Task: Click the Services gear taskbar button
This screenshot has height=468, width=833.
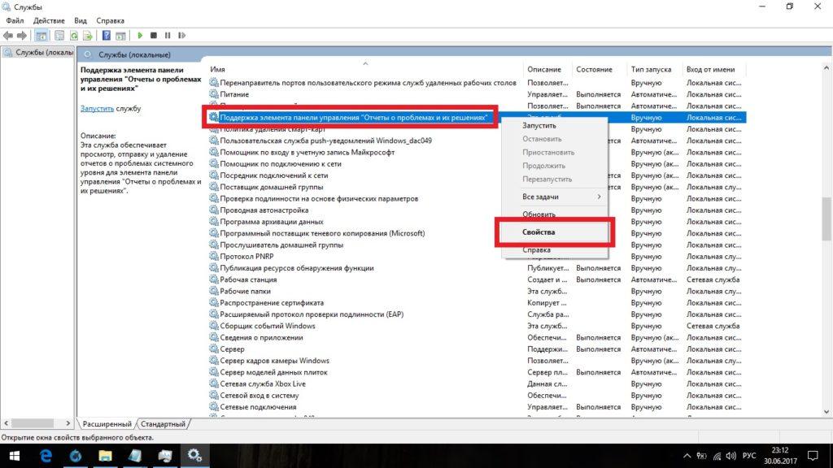Action: 194,456
